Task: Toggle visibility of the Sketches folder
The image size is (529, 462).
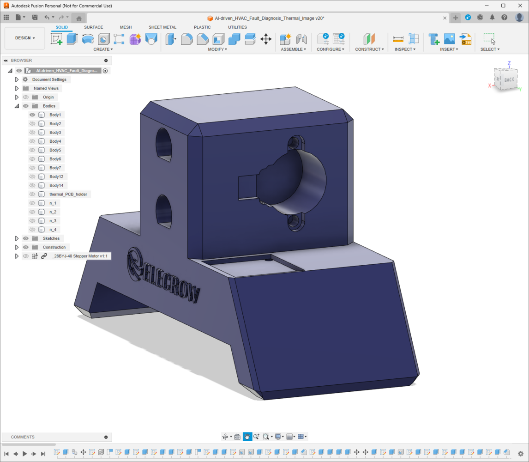Action: coord(26,238)
